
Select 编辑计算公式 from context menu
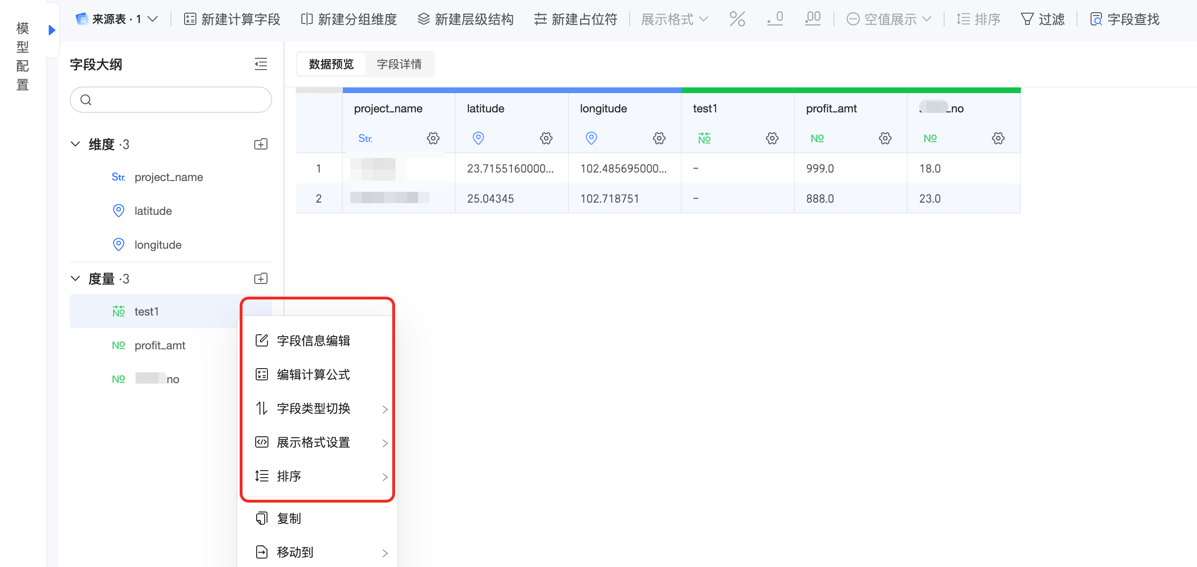(x=313, y=375)
